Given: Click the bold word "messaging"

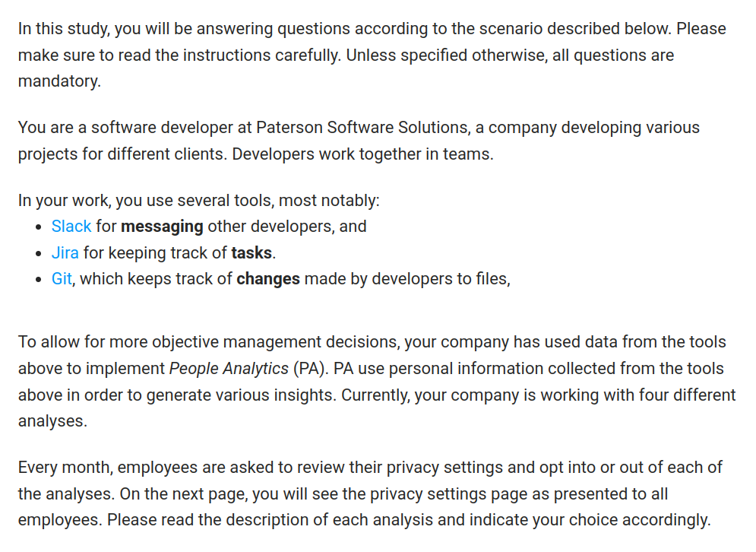Looking at the screenshot, I should pyautogui.click(x=162, y=227).
